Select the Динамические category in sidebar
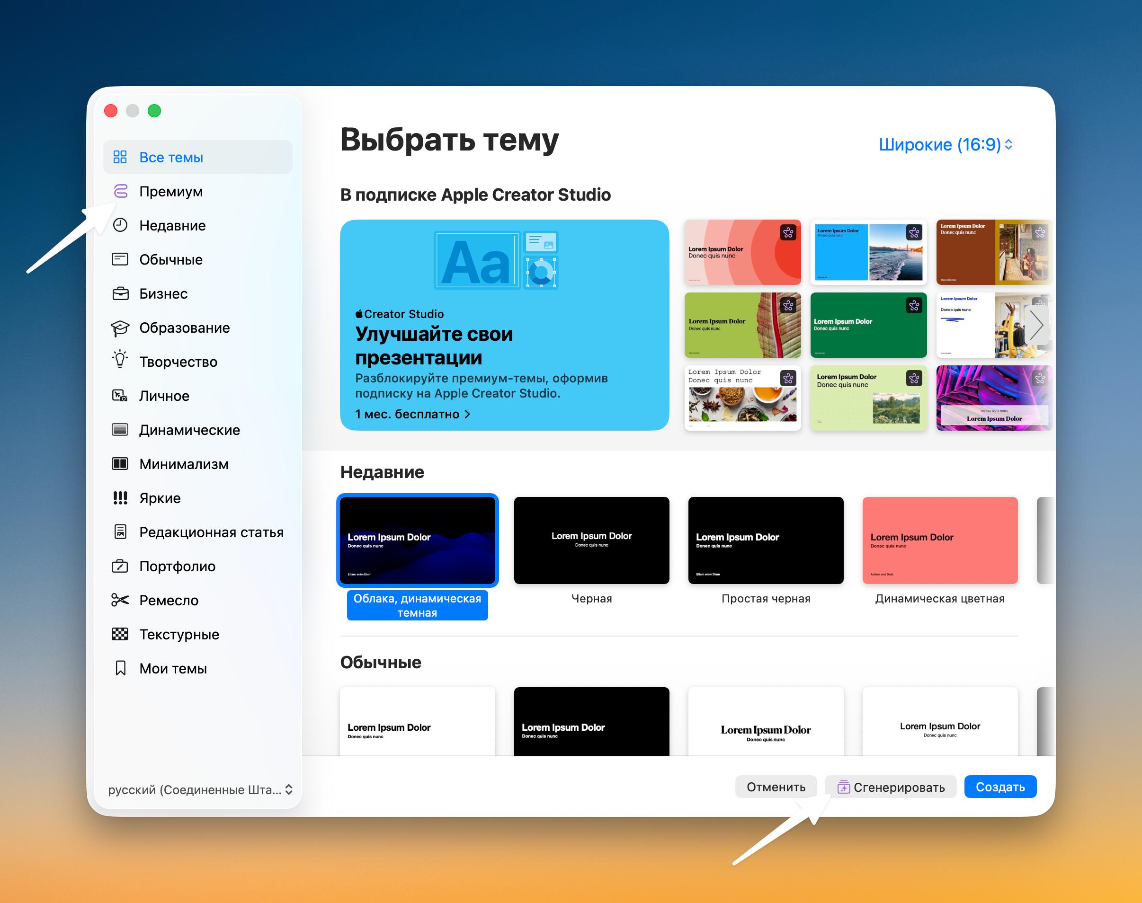Screen dimensions: 1142x903 (198, 430)
